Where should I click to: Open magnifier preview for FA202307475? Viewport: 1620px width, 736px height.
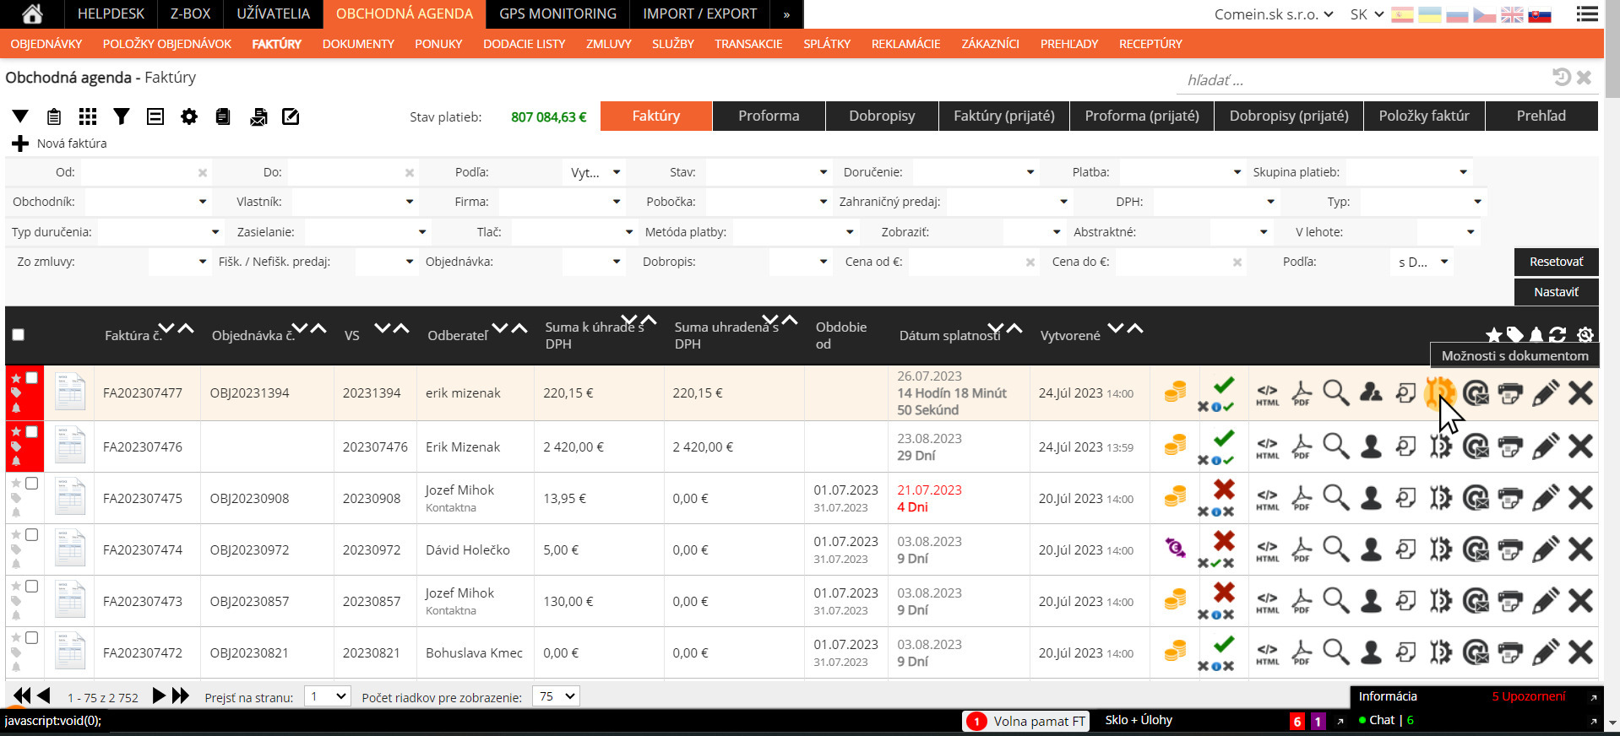coord(1336,497)
